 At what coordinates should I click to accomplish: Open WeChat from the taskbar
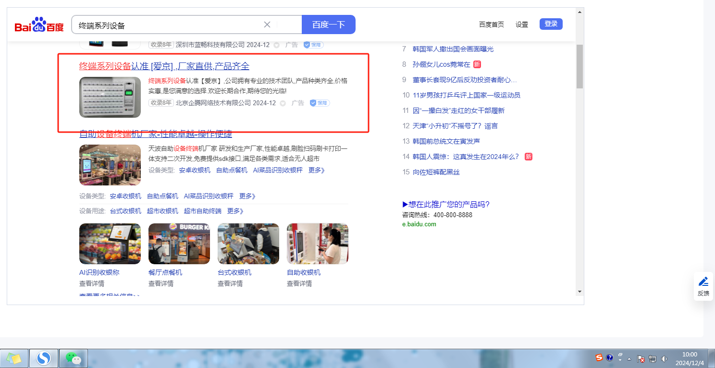tap(74, 358)
